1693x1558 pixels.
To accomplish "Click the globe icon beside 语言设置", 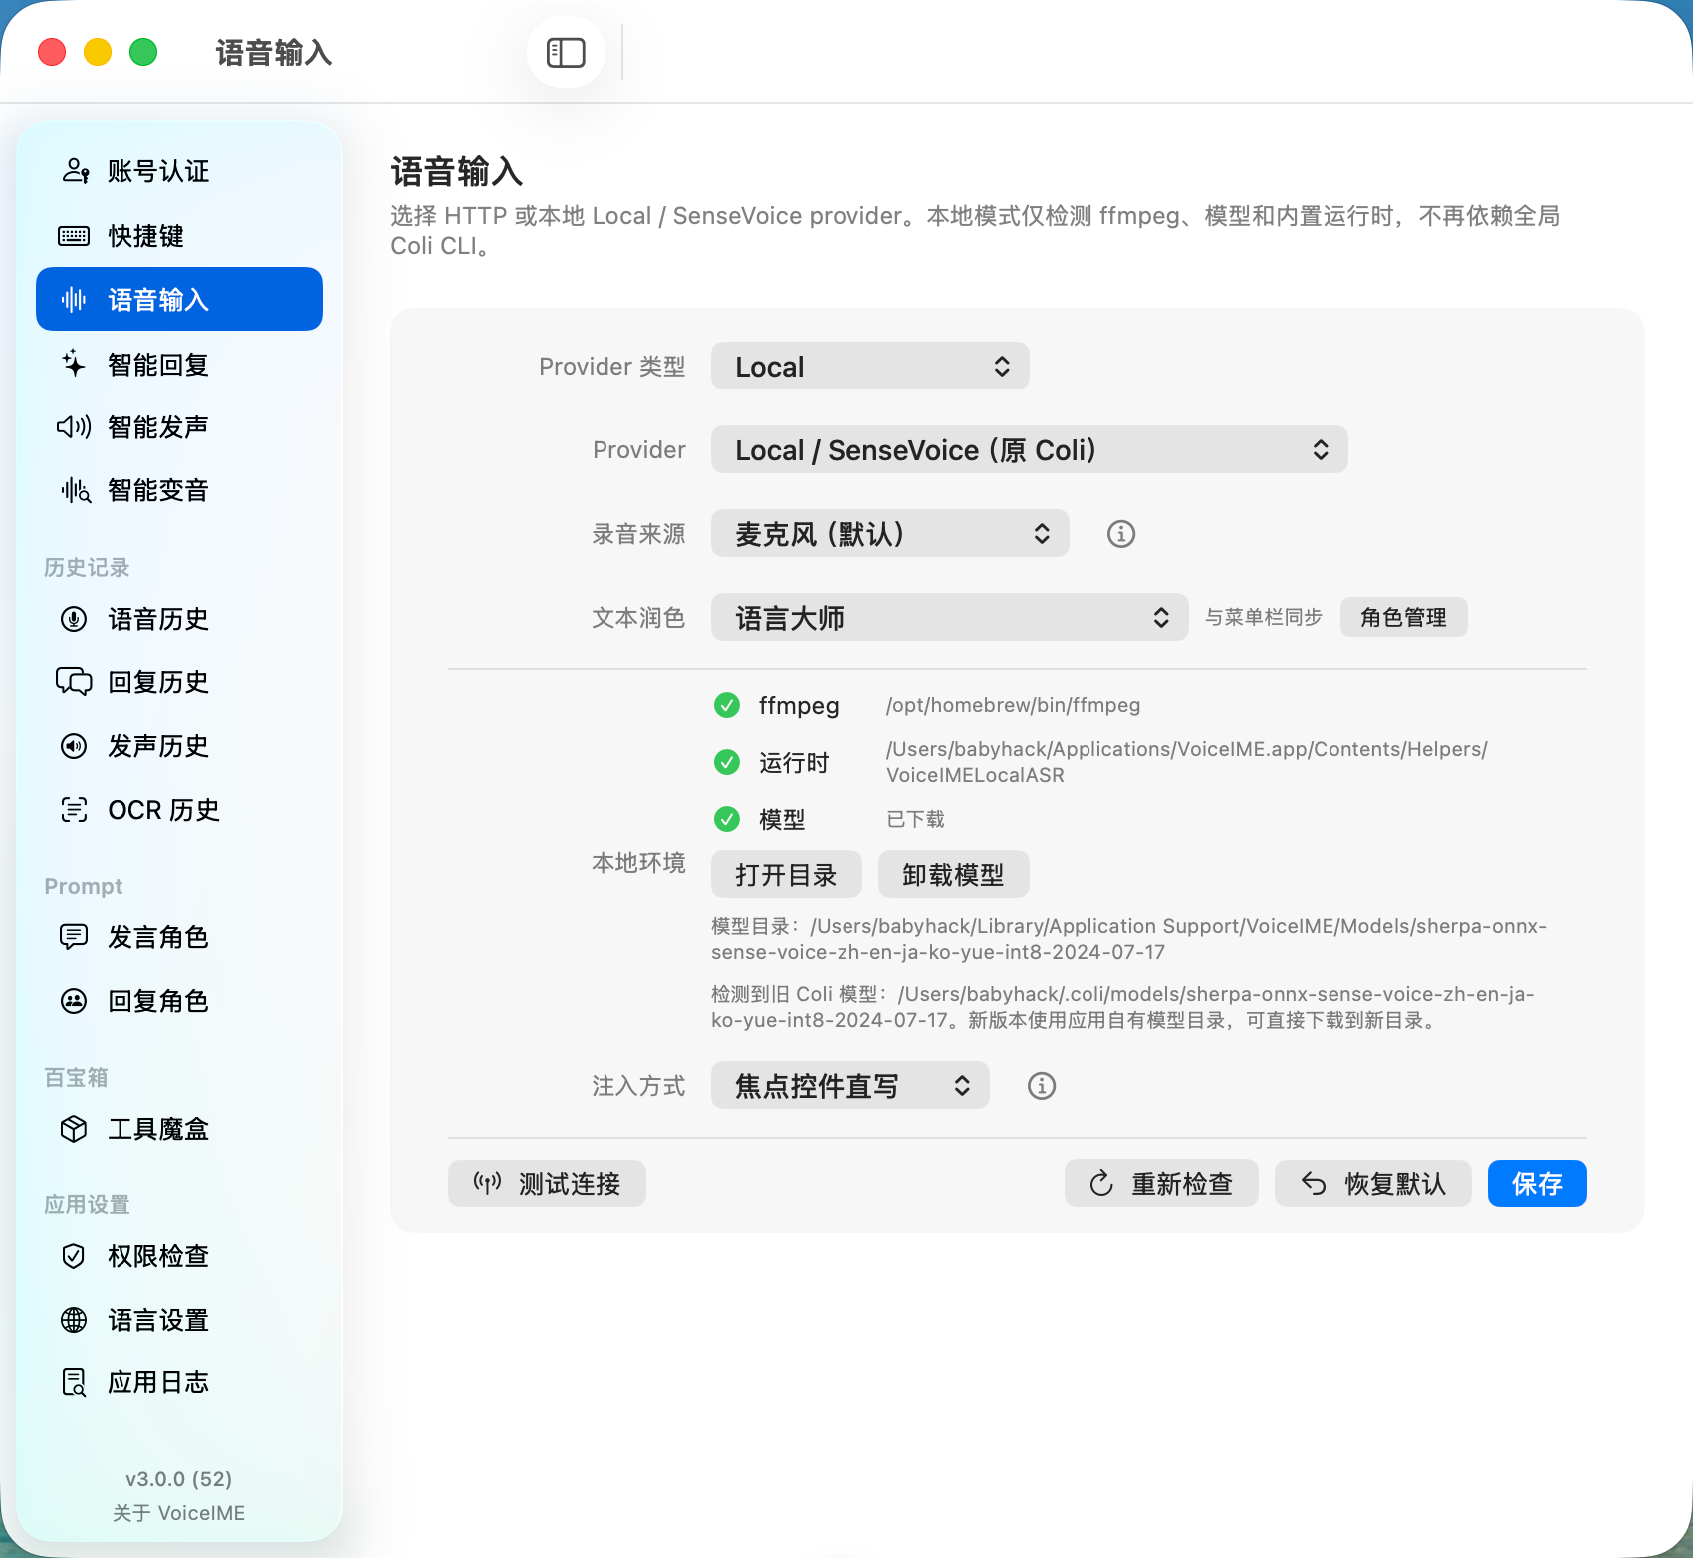I will 74,1320.
